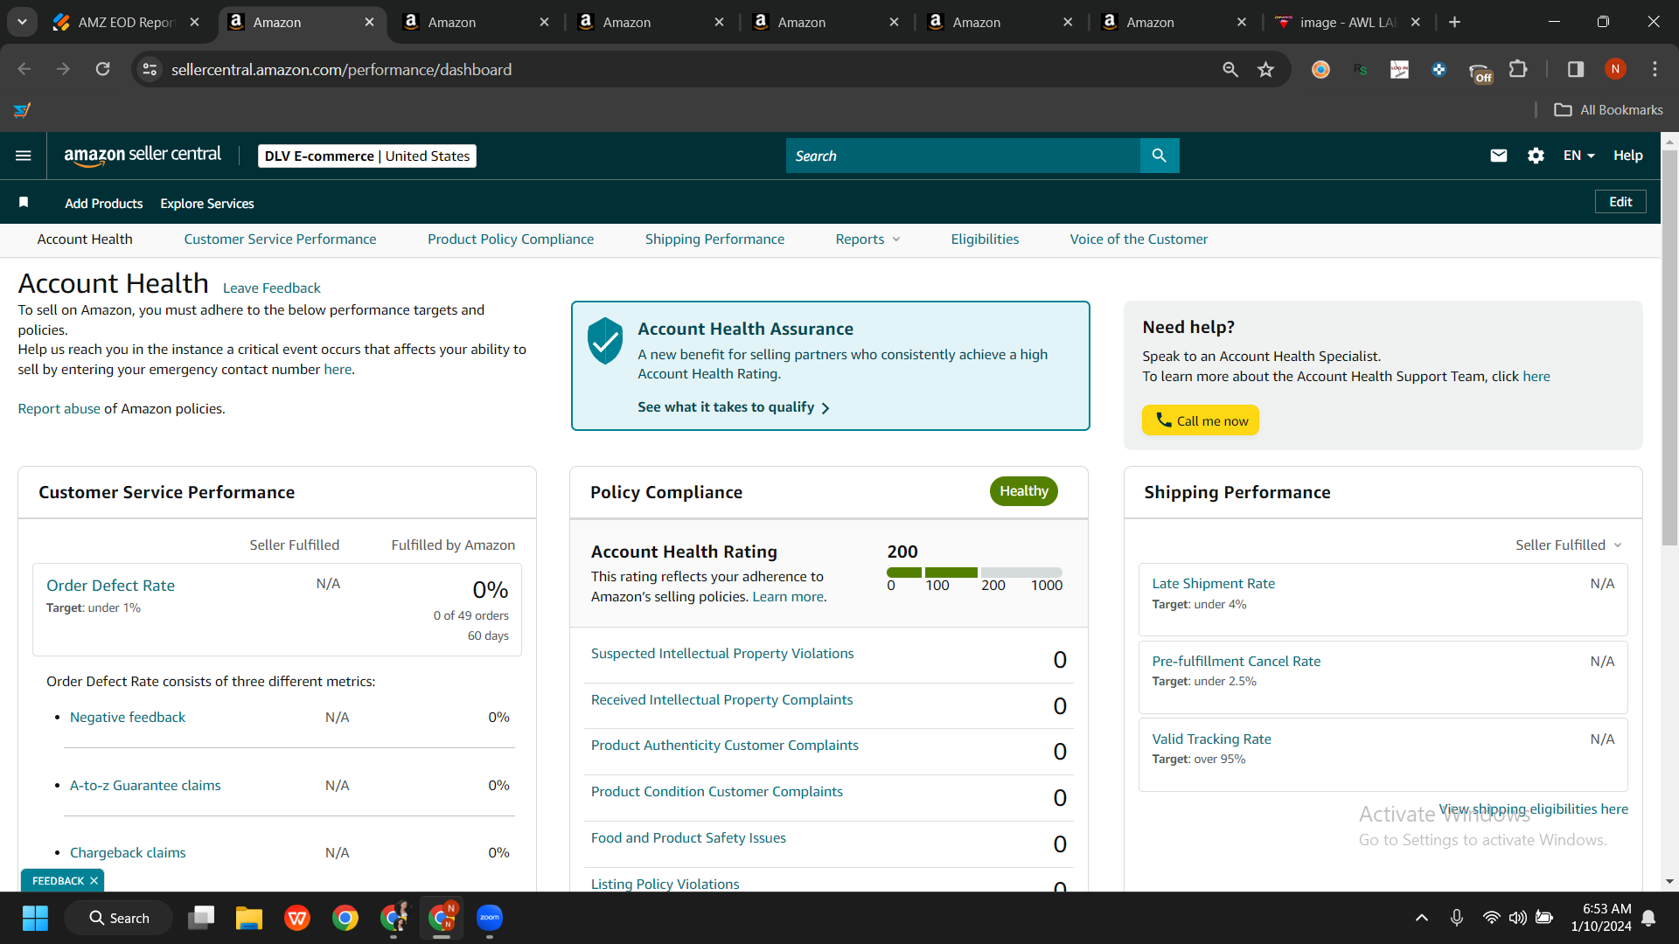Open a new browser tab
The width and height of the screenshot is (1679, 944).
[x=1455, y=22]
